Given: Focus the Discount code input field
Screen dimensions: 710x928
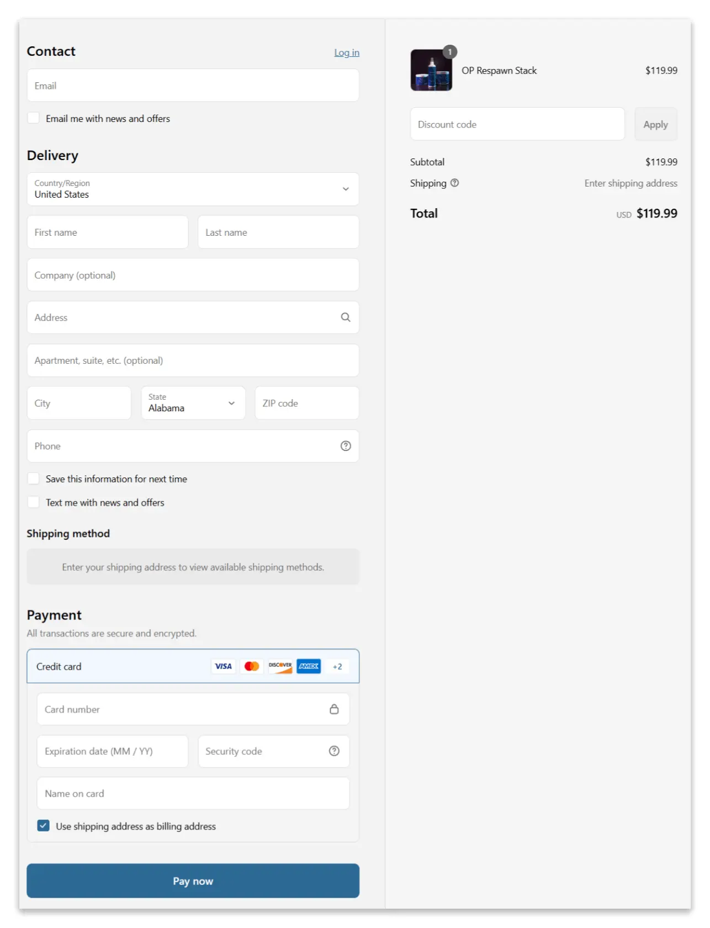Looking at the screenshot, I should pos(517,125).
